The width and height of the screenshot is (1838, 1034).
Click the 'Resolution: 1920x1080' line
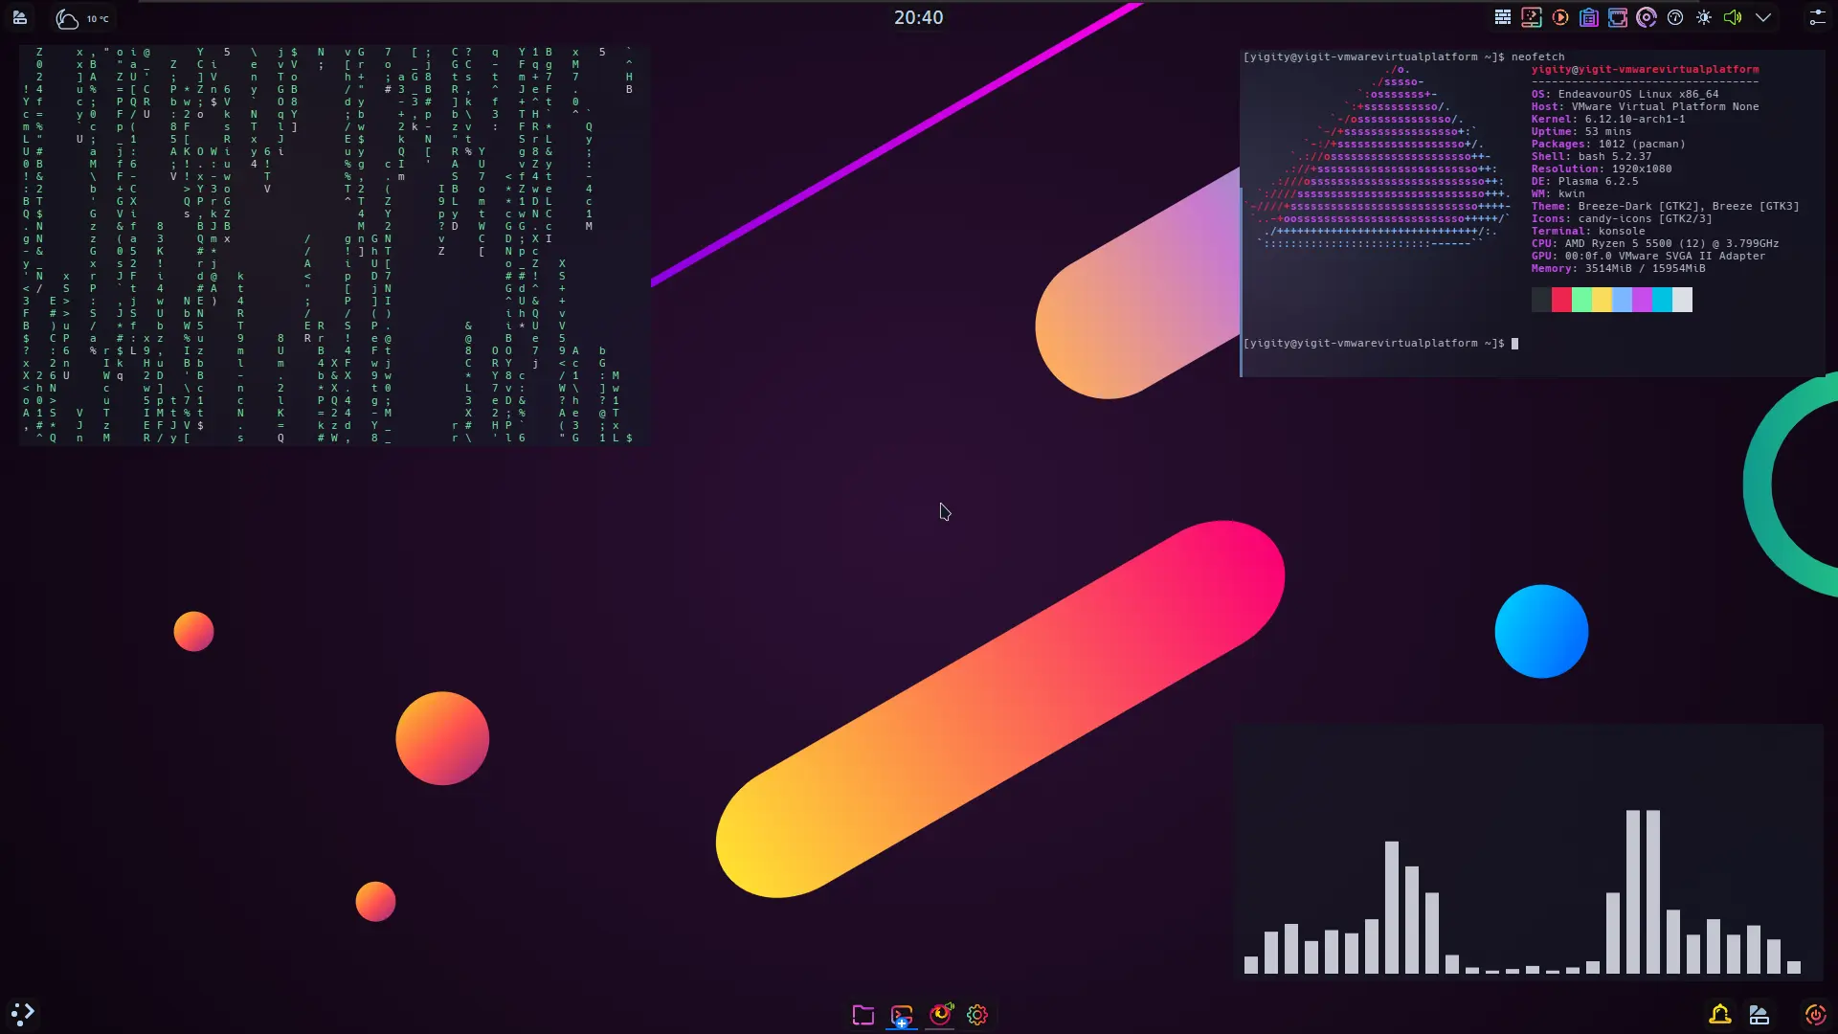click(x=1602, y=169)
